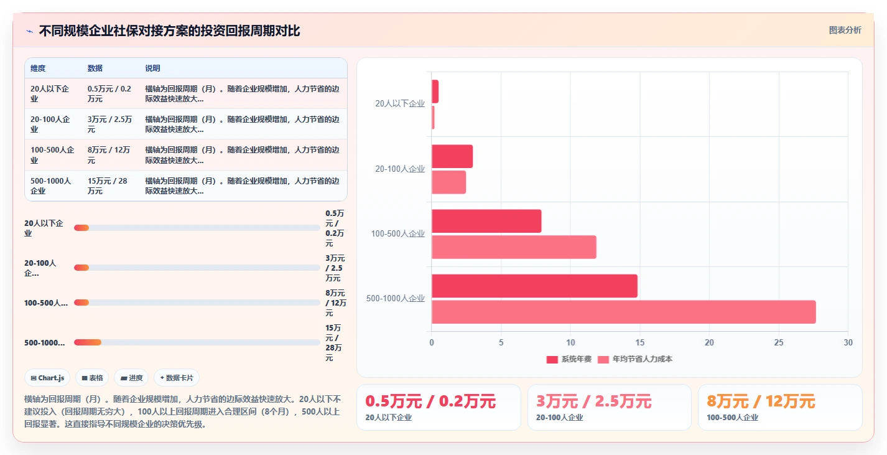887x455 pixels.
Task: Click the lightning icon beside the title
Action: click(x=29, y=31)
